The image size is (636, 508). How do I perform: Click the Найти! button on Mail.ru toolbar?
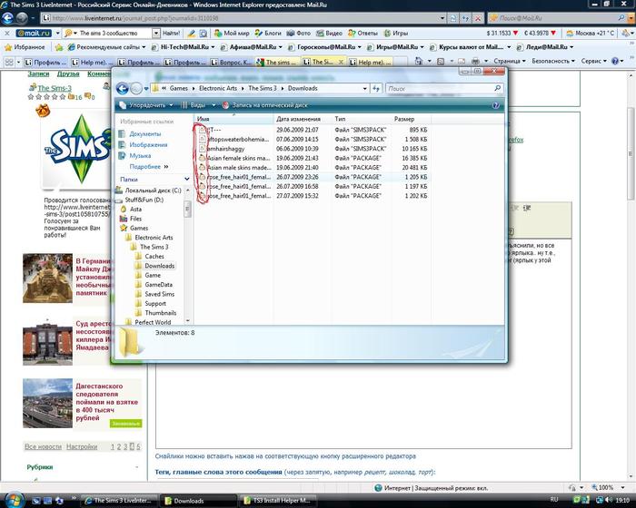click(171, 34)
